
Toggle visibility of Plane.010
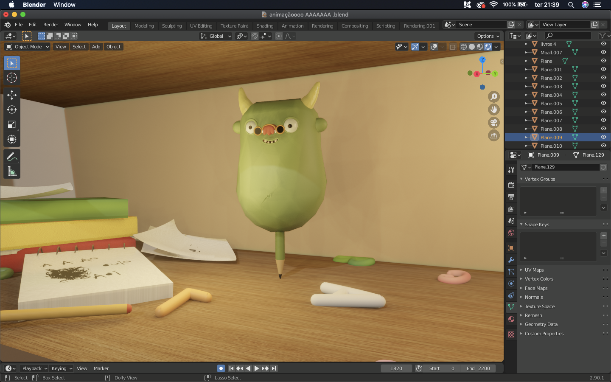[603, 146]
